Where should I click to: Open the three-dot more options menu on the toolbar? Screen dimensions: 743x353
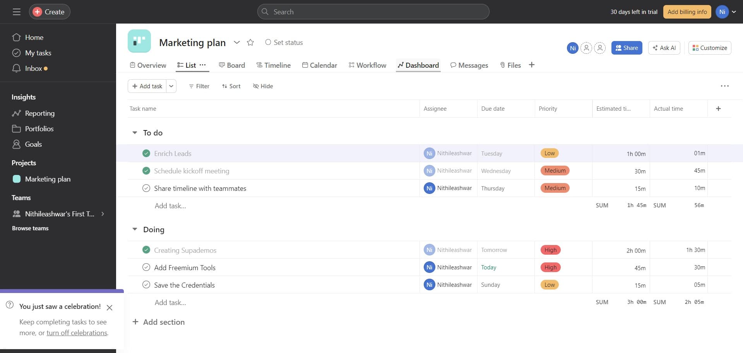pos(724,86)
